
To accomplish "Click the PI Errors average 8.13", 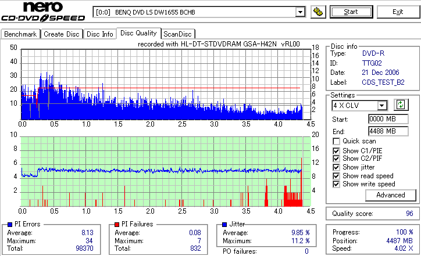I will [x=87, y=233].
